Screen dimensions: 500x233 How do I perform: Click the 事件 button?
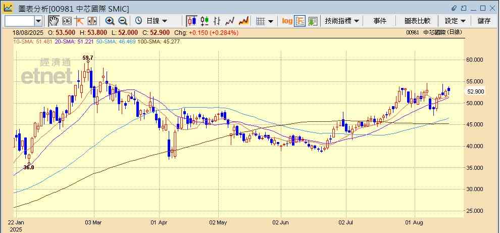(x=379, y=21)
